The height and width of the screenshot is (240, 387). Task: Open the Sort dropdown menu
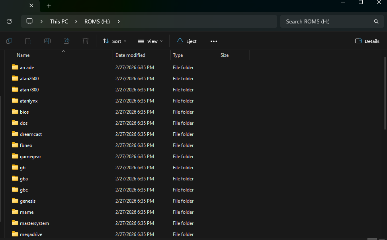(114, 41)
